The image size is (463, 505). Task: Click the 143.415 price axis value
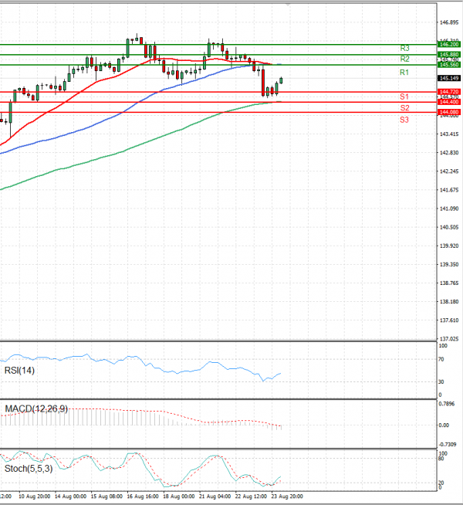click(449, 134)
